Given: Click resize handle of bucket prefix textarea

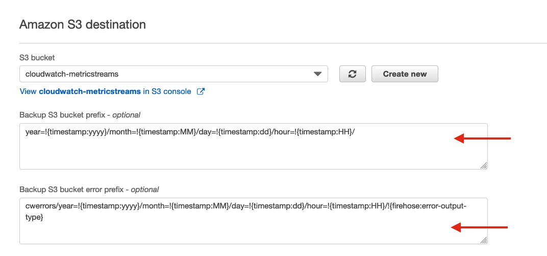Looking at the screenshot, I should (x=484, y=166).
